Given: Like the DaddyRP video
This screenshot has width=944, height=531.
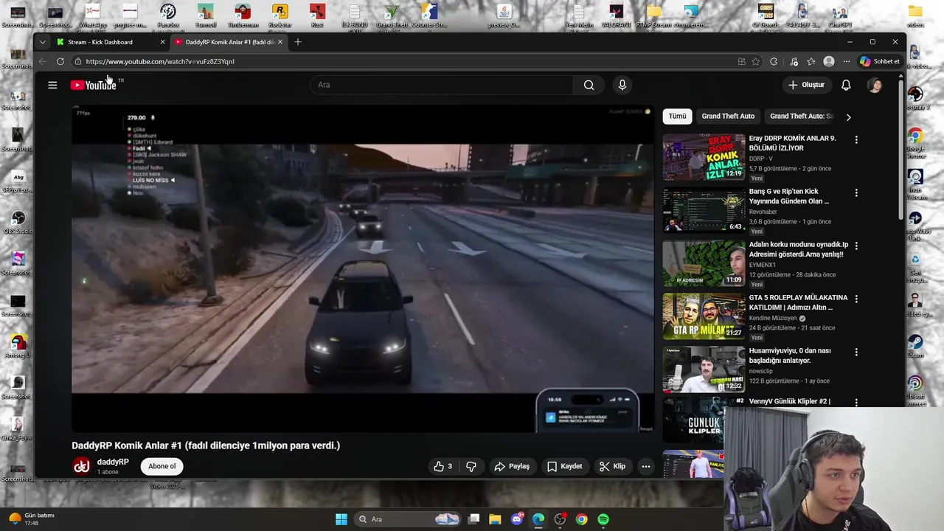Looking at the screenshot, I should (x=442, y=466).
